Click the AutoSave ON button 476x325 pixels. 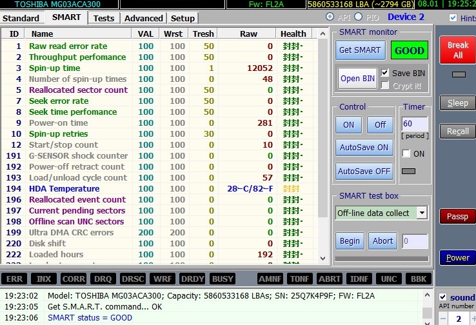click(364, 148)
